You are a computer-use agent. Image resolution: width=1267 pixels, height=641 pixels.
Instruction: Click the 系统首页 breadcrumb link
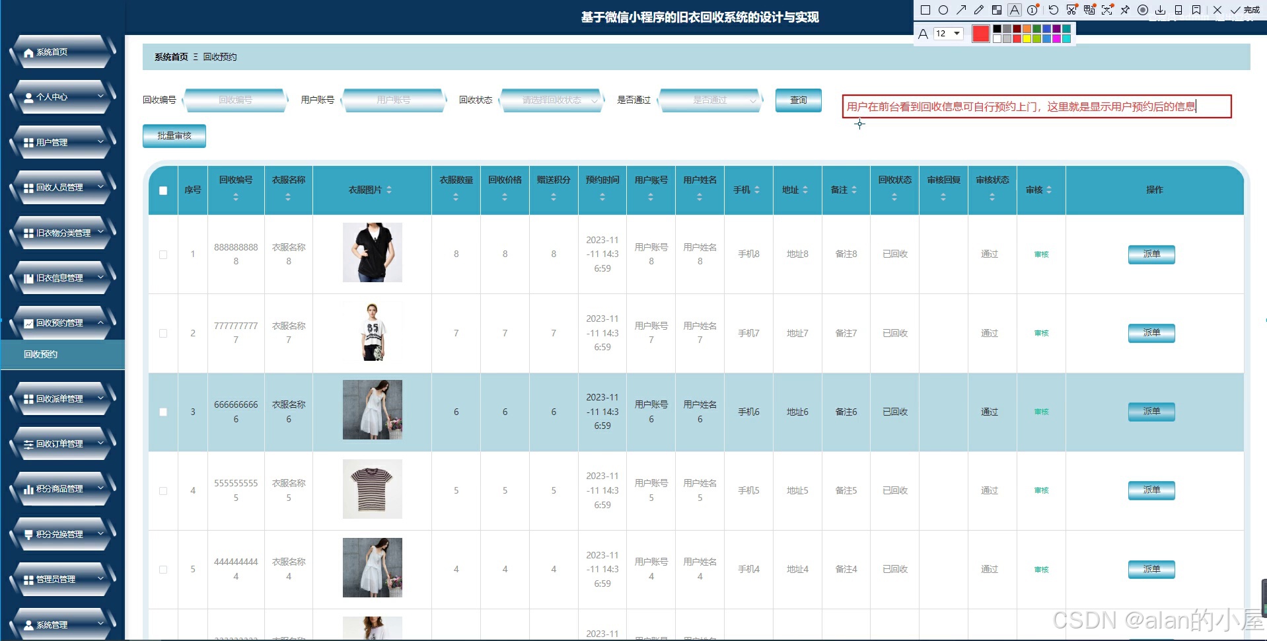pos(171,57)
